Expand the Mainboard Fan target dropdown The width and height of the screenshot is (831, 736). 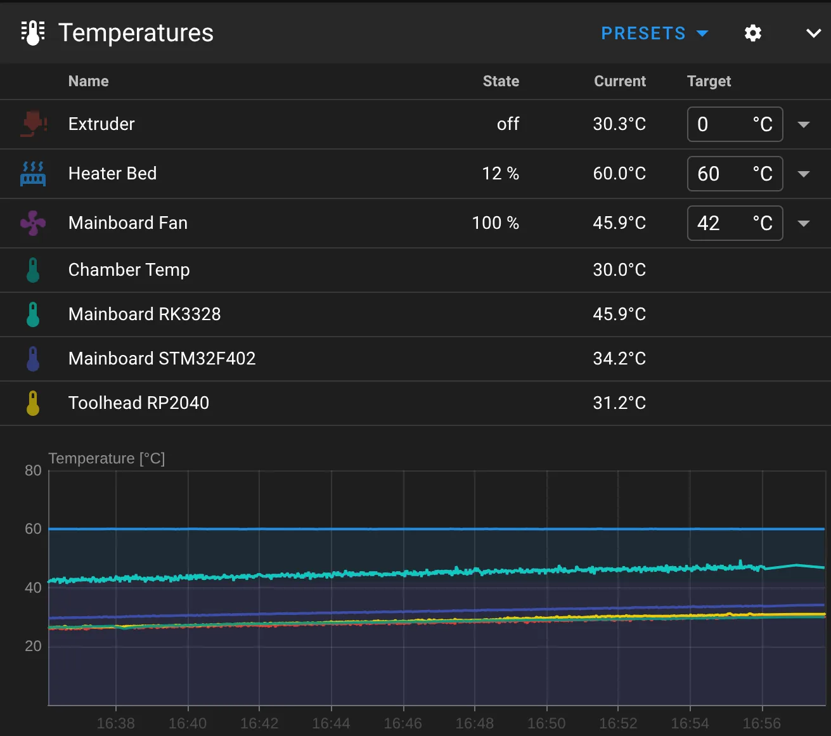pos(804,223)
